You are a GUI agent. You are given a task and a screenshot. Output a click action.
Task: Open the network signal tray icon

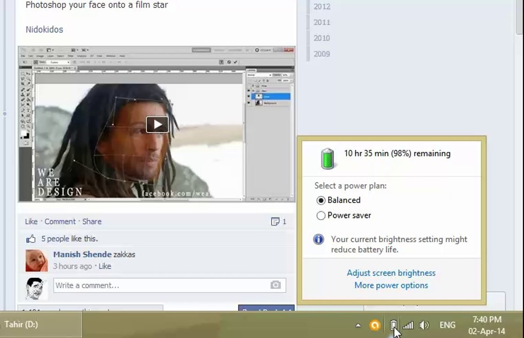tap(408, 325)
